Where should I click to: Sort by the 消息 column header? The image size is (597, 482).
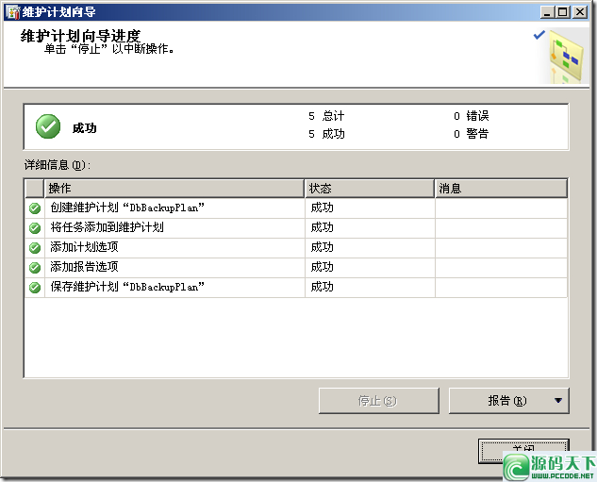[501, 189]
